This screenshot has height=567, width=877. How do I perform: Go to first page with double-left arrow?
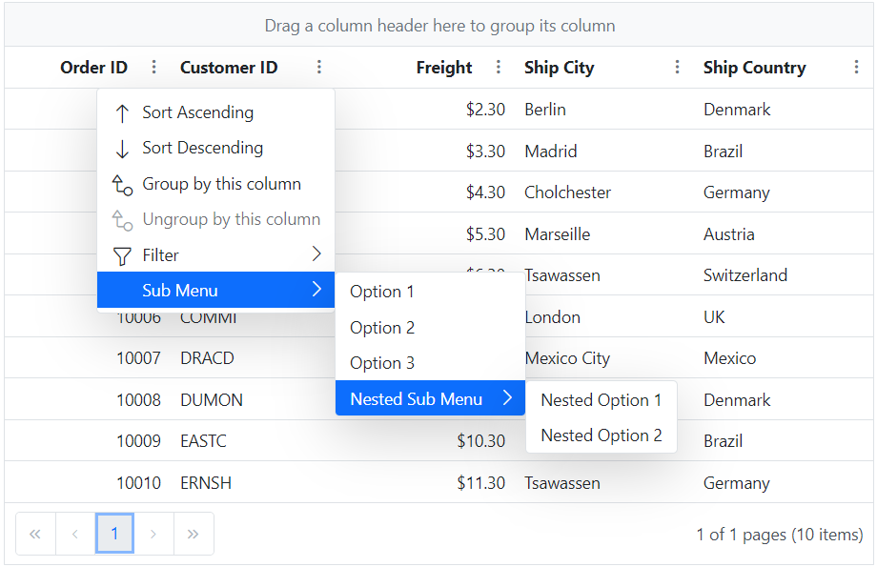click(x=35, y=534)
